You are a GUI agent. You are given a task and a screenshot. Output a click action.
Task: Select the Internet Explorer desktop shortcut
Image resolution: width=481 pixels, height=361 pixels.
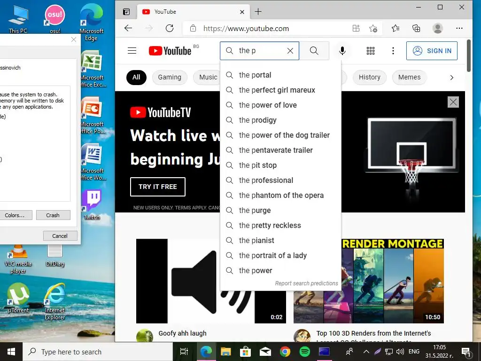55,301
